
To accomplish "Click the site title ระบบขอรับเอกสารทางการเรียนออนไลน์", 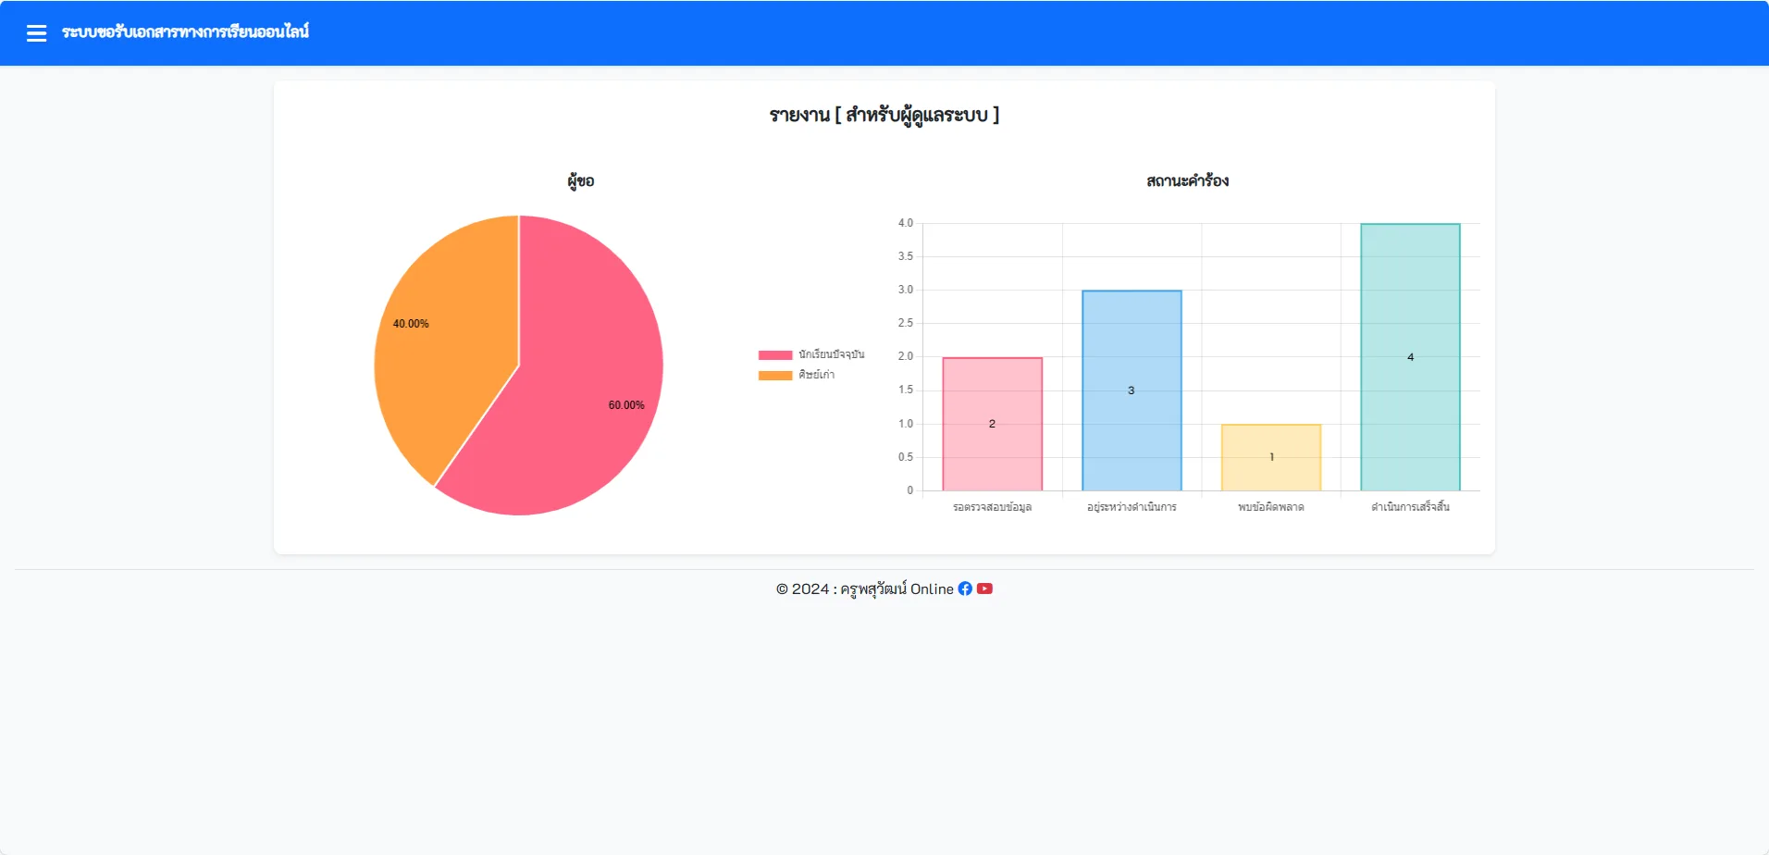I will coord(185,32).
